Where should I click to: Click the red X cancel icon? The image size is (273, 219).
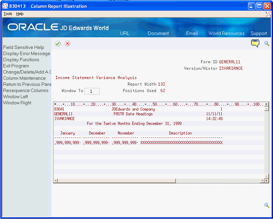point(67,43)
